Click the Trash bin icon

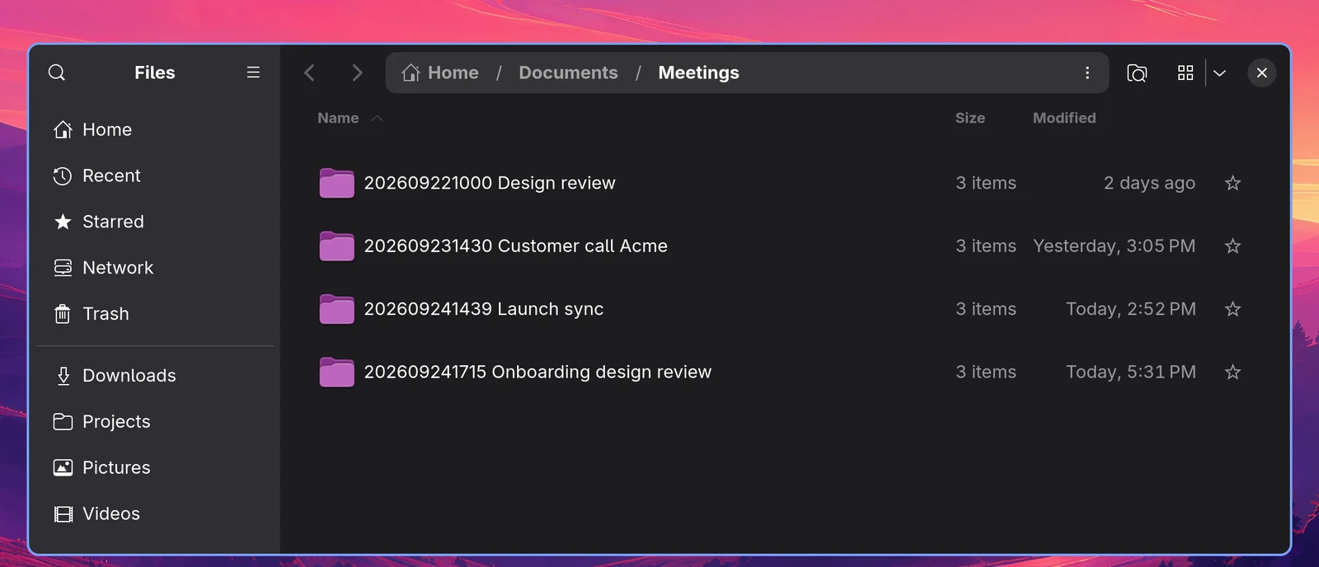pyautogui.click(x=63, y=314)
